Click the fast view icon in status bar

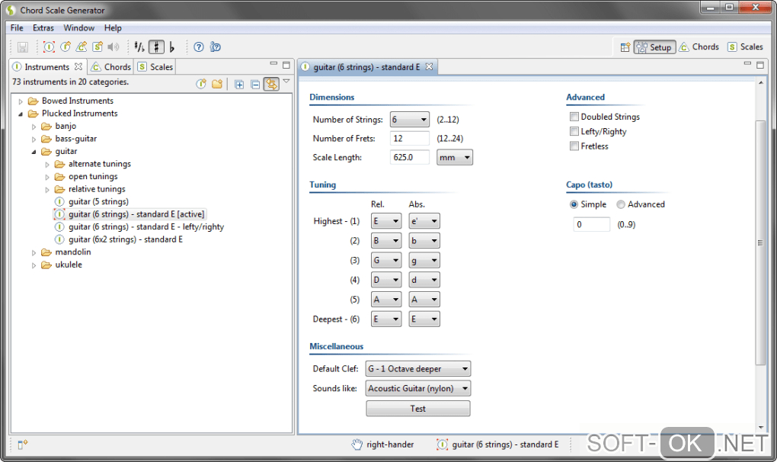[23, 444]
